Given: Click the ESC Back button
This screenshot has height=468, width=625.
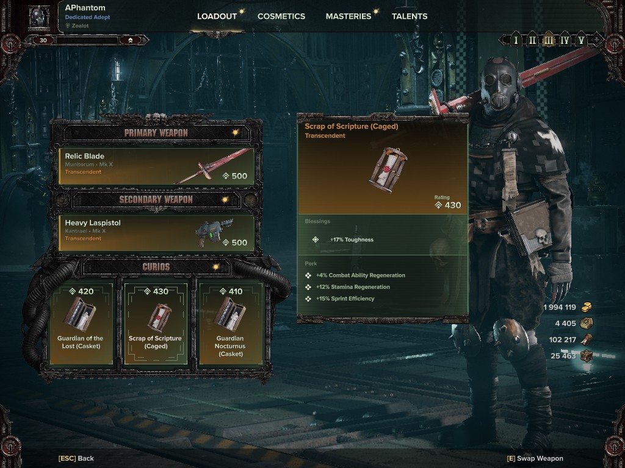Looking at the screenshot, I should click(76, 458).
